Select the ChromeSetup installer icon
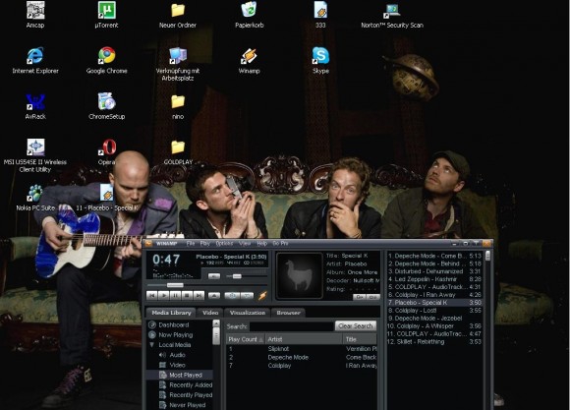 pos(106,106)
